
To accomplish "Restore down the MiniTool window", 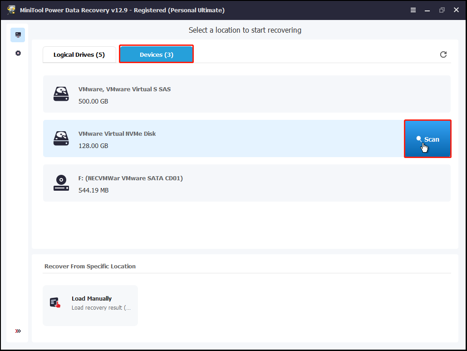I will click(x=442, y=10).
